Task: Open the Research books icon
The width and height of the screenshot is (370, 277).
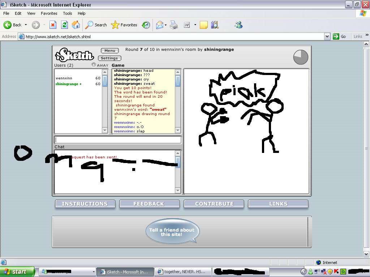Action: point(215,25)
